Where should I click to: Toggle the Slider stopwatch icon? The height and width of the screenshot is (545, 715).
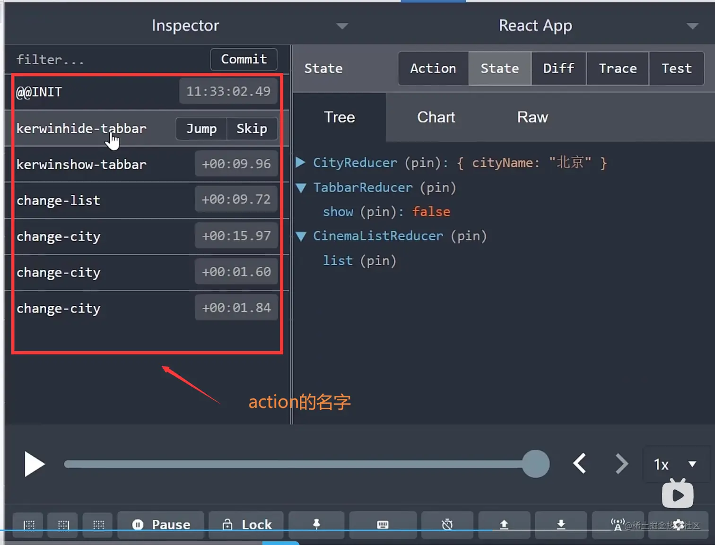(447, 525)
